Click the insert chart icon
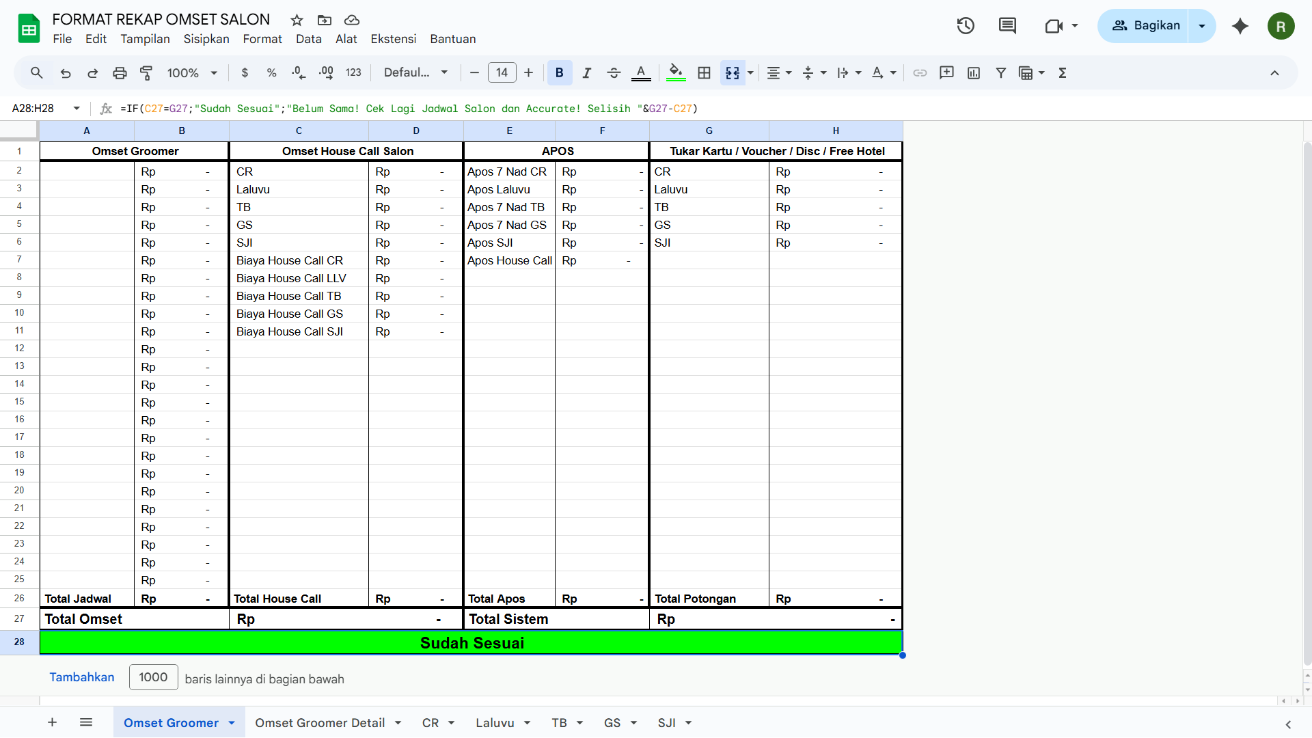The height and width of the screenshot is (738, 1312). pos(974,73)
